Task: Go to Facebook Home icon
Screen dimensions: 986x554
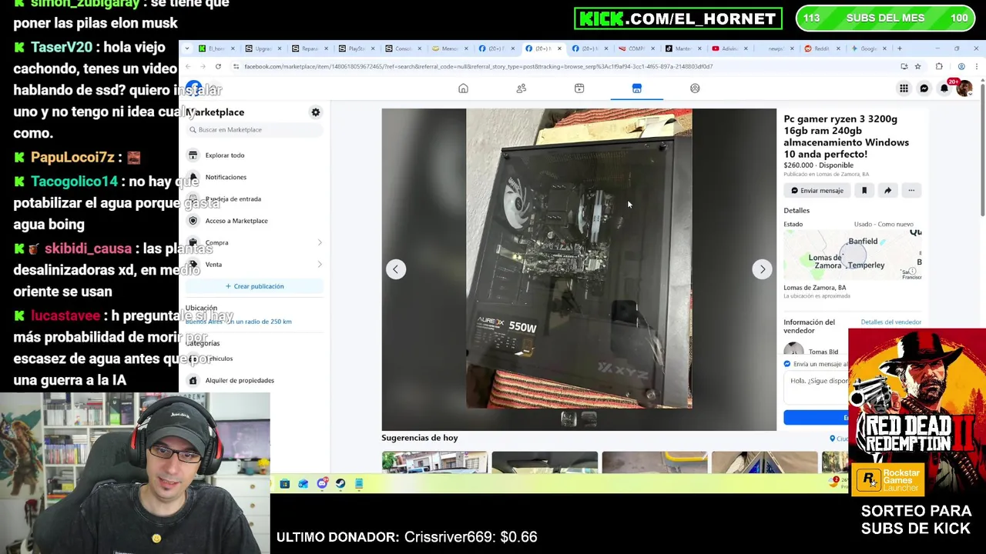Action: click(463, 88)
